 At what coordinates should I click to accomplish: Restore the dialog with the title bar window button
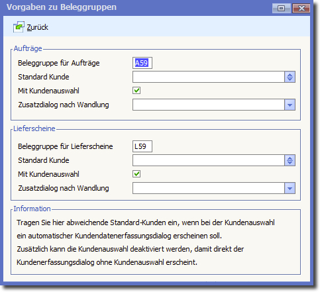[x=281, y=9]
